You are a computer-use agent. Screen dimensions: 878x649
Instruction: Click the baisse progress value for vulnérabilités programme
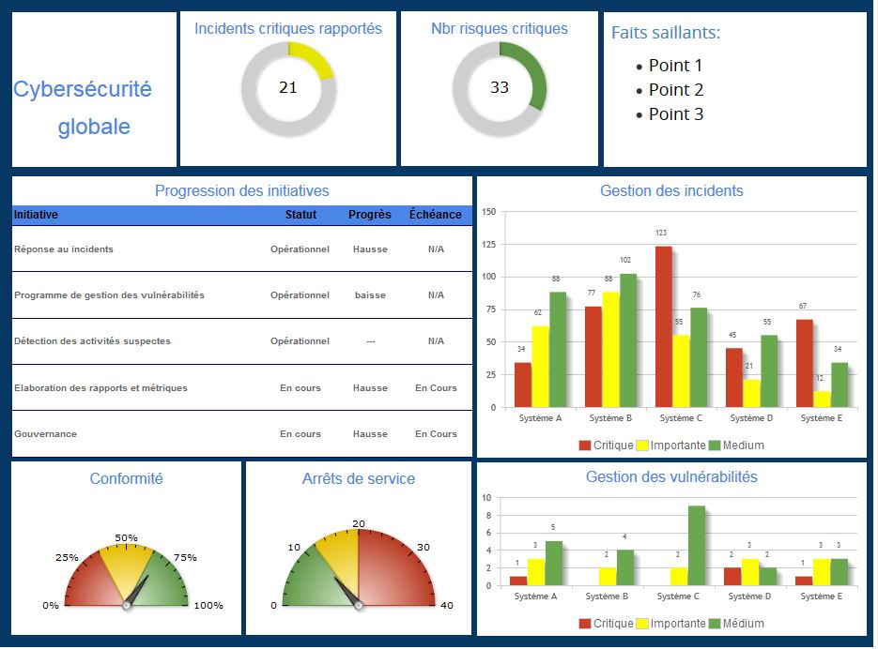pos(370,294)
